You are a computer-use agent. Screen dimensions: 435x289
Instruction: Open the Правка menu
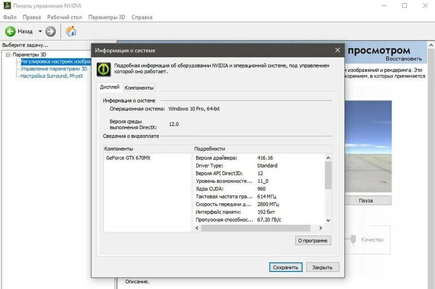[32, 17]
